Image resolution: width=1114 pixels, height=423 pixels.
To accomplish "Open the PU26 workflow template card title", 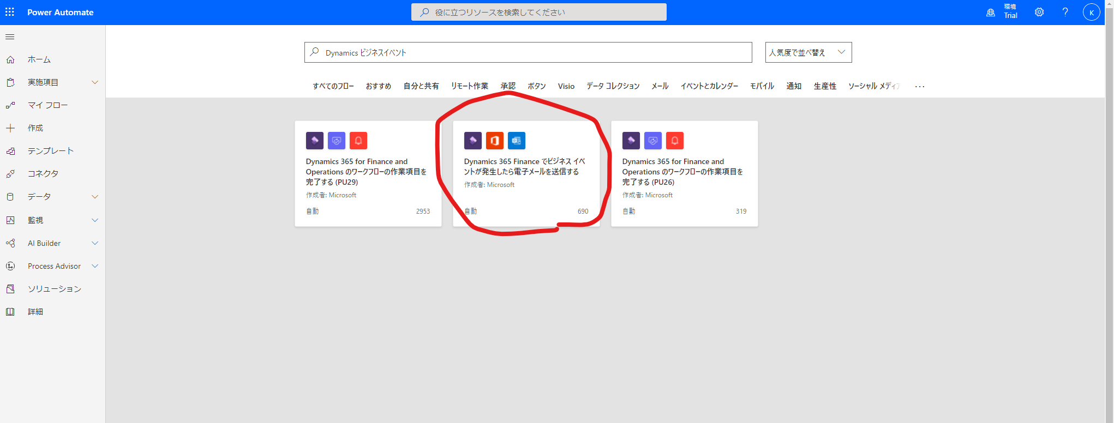I will point(682,172).
